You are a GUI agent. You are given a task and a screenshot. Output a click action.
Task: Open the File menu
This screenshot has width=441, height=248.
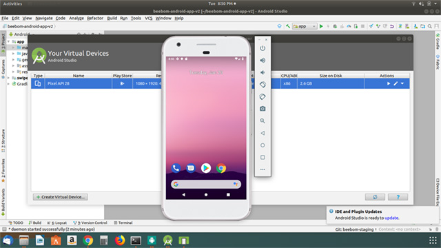(5, 19)
